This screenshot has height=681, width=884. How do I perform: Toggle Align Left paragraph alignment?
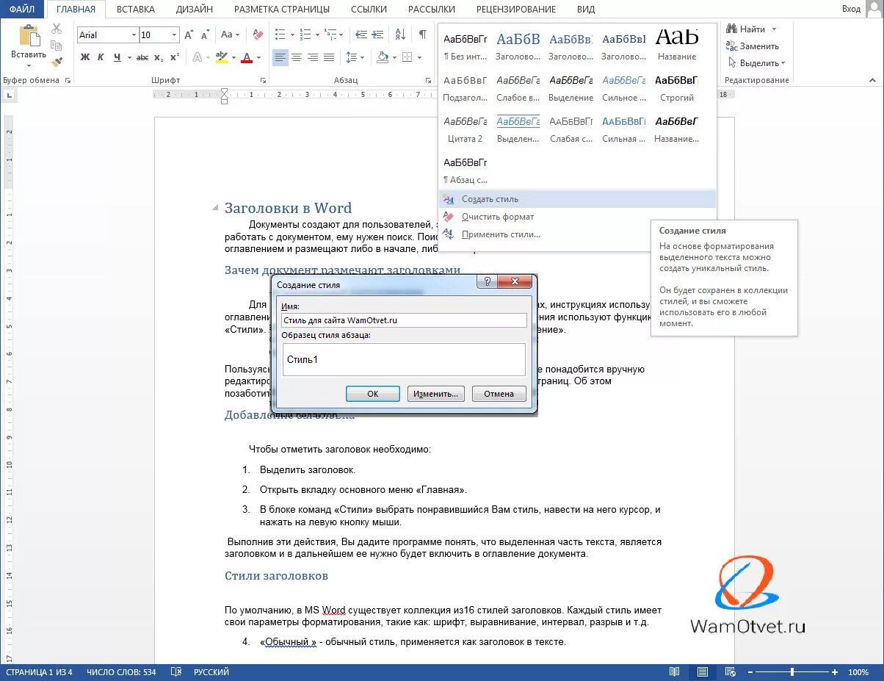(x=280, y=57)
